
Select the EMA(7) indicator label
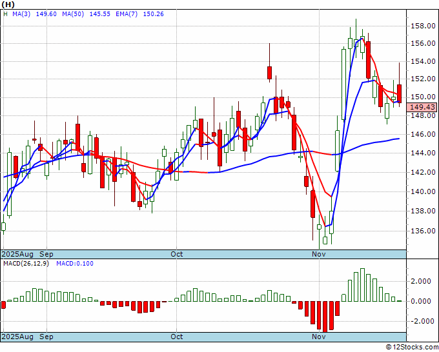tap(127, 14)
